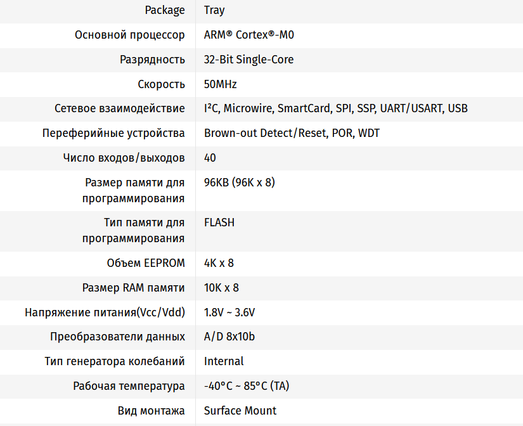Select the 'A/D 8x10b' converter value
Image resolution: width=523 pixels, height=426 pixels.
pos(229,337)
